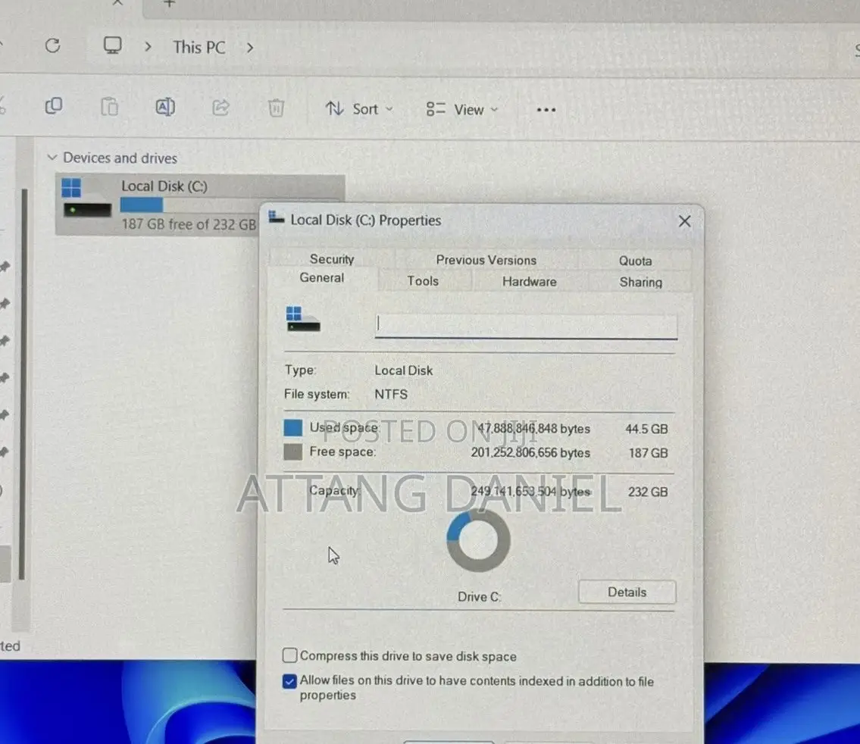Collapse the Devices and drives group
860x744 pixels.
coord(52,158)
